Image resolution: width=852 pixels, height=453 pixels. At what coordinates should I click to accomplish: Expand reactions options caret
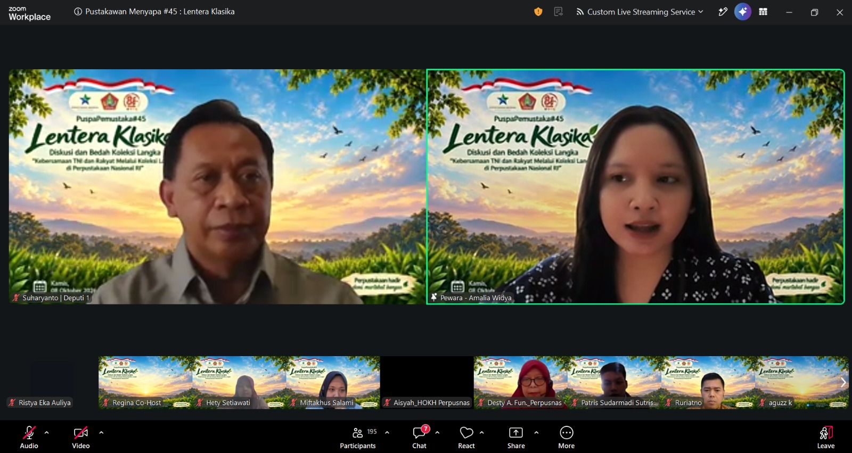pos(482,433)
